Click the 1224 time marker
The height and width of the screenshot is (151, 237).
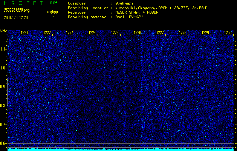coord(92,33)
